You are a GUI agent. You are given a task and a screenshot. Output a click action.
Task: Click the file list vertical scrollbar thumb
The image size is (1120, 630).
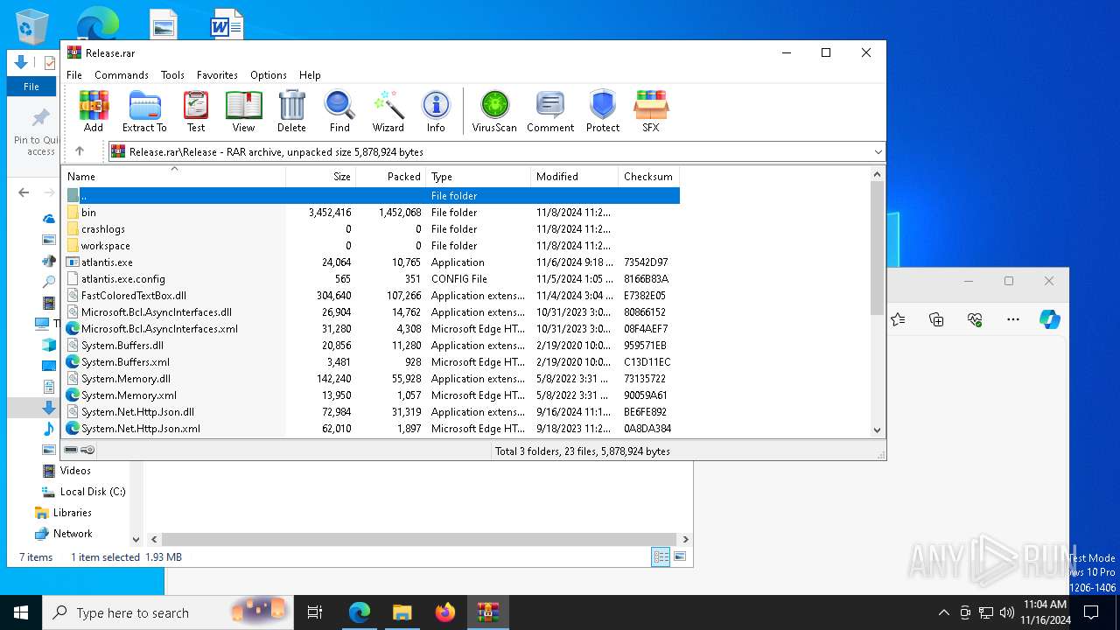click(x=878, y=248)
